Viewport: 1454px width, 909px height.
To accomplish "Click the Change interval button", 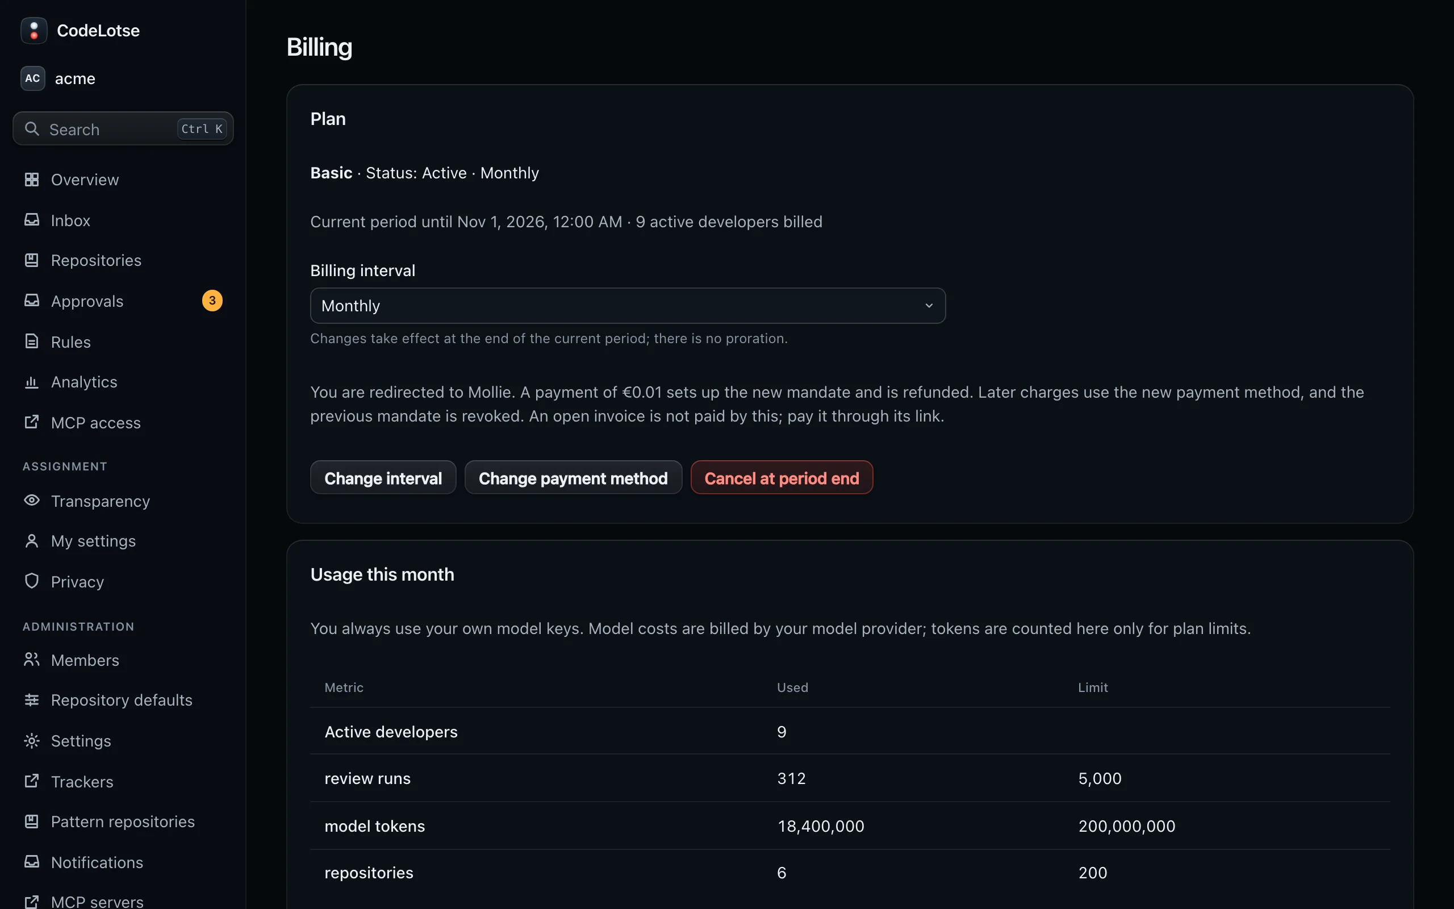I will (383, 478).
